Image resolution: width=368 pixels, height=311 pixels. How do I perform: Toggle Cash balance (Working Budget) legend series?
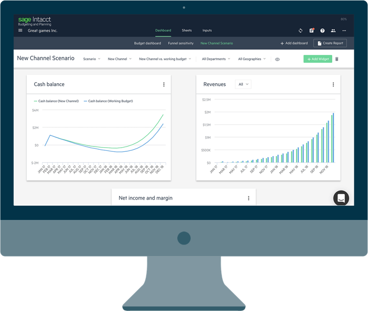pos(108,101)
